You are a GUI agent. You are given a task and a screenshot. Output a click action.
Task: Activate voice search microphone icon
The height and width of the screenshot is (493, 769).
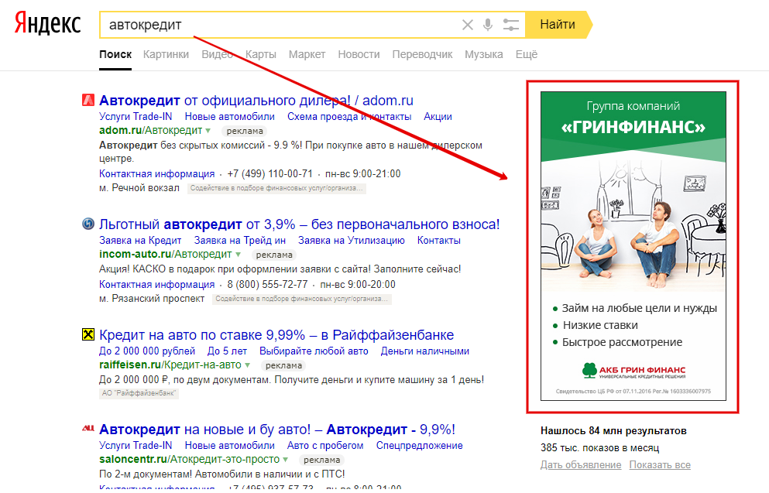tap(487, 25)
